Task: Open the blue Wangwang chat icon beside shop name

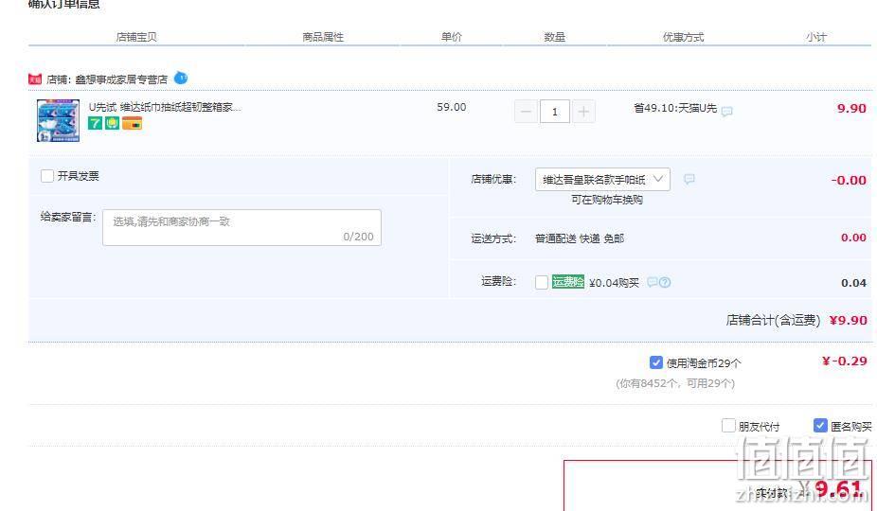Action: coord(181,78)
